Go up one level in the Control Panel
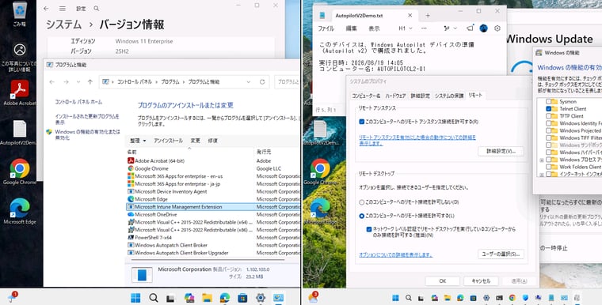 [90, 82]
